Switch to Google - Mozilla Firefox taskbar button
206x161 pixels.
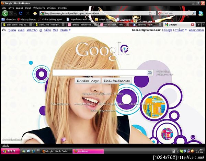tap(56, 151)
